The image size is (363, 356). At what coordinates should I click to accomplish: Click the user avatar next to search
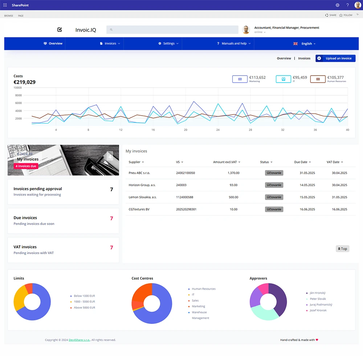coord(246,30)
